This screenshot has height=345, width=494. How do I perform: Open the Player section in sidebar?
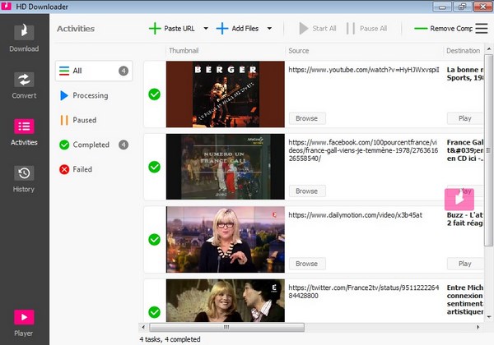point(24,323)
